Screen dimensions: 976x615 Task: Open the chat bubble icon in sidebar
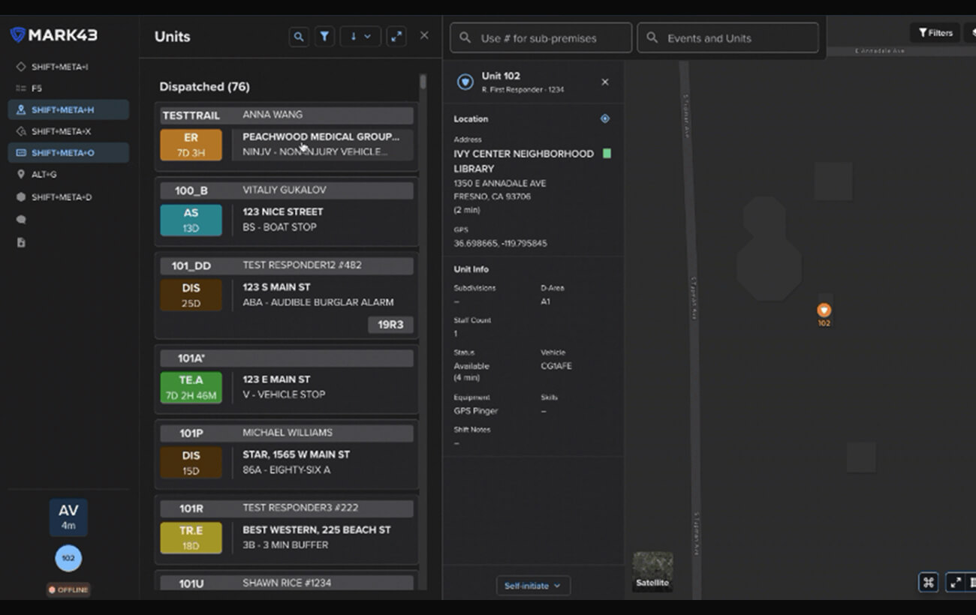[21, 220]
